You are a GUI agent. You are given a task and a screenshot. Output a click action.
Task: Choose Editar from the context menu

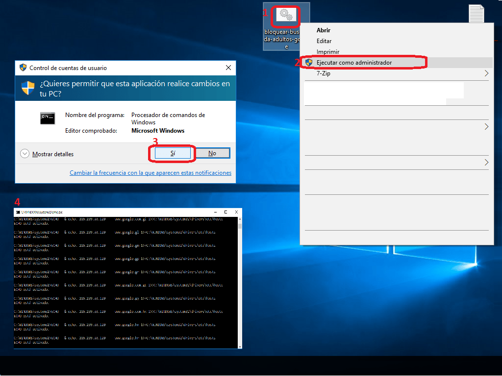tap(324, 41)
